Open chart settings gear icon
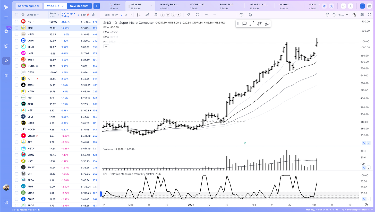The image size is (375, 212). 362,15
